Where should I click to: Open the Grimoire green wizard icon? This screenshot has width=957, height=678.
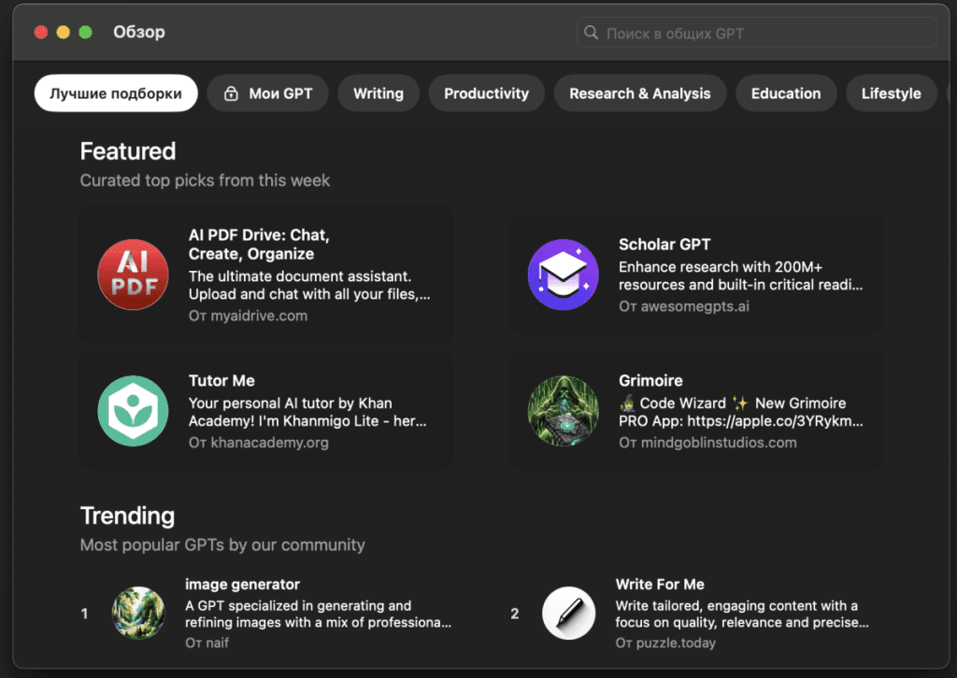[563, 411]
